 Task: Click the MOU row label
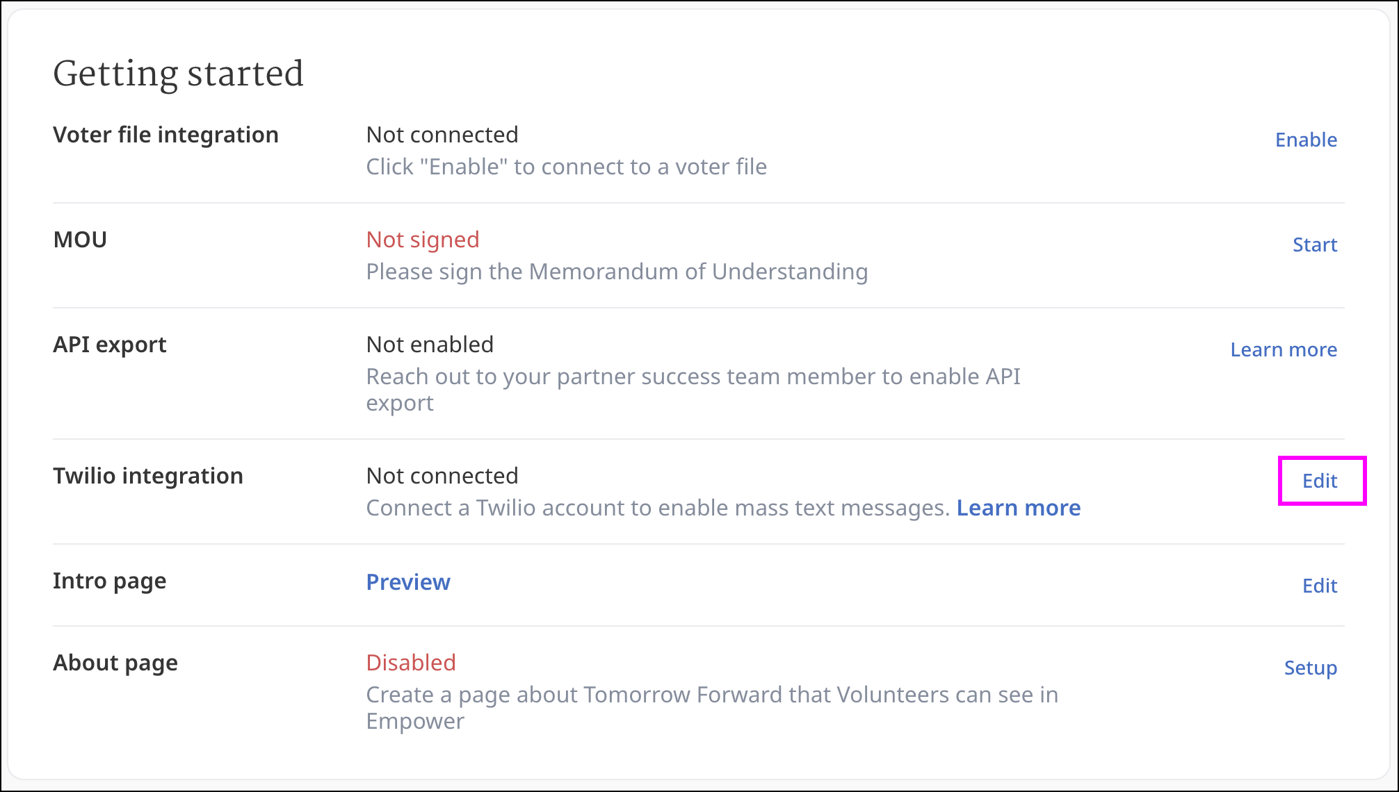80,240
